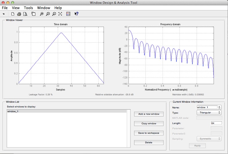Click the toolbar dock arrow icon
This screenshot has height=154, width=228.
[x=3, y=14]
